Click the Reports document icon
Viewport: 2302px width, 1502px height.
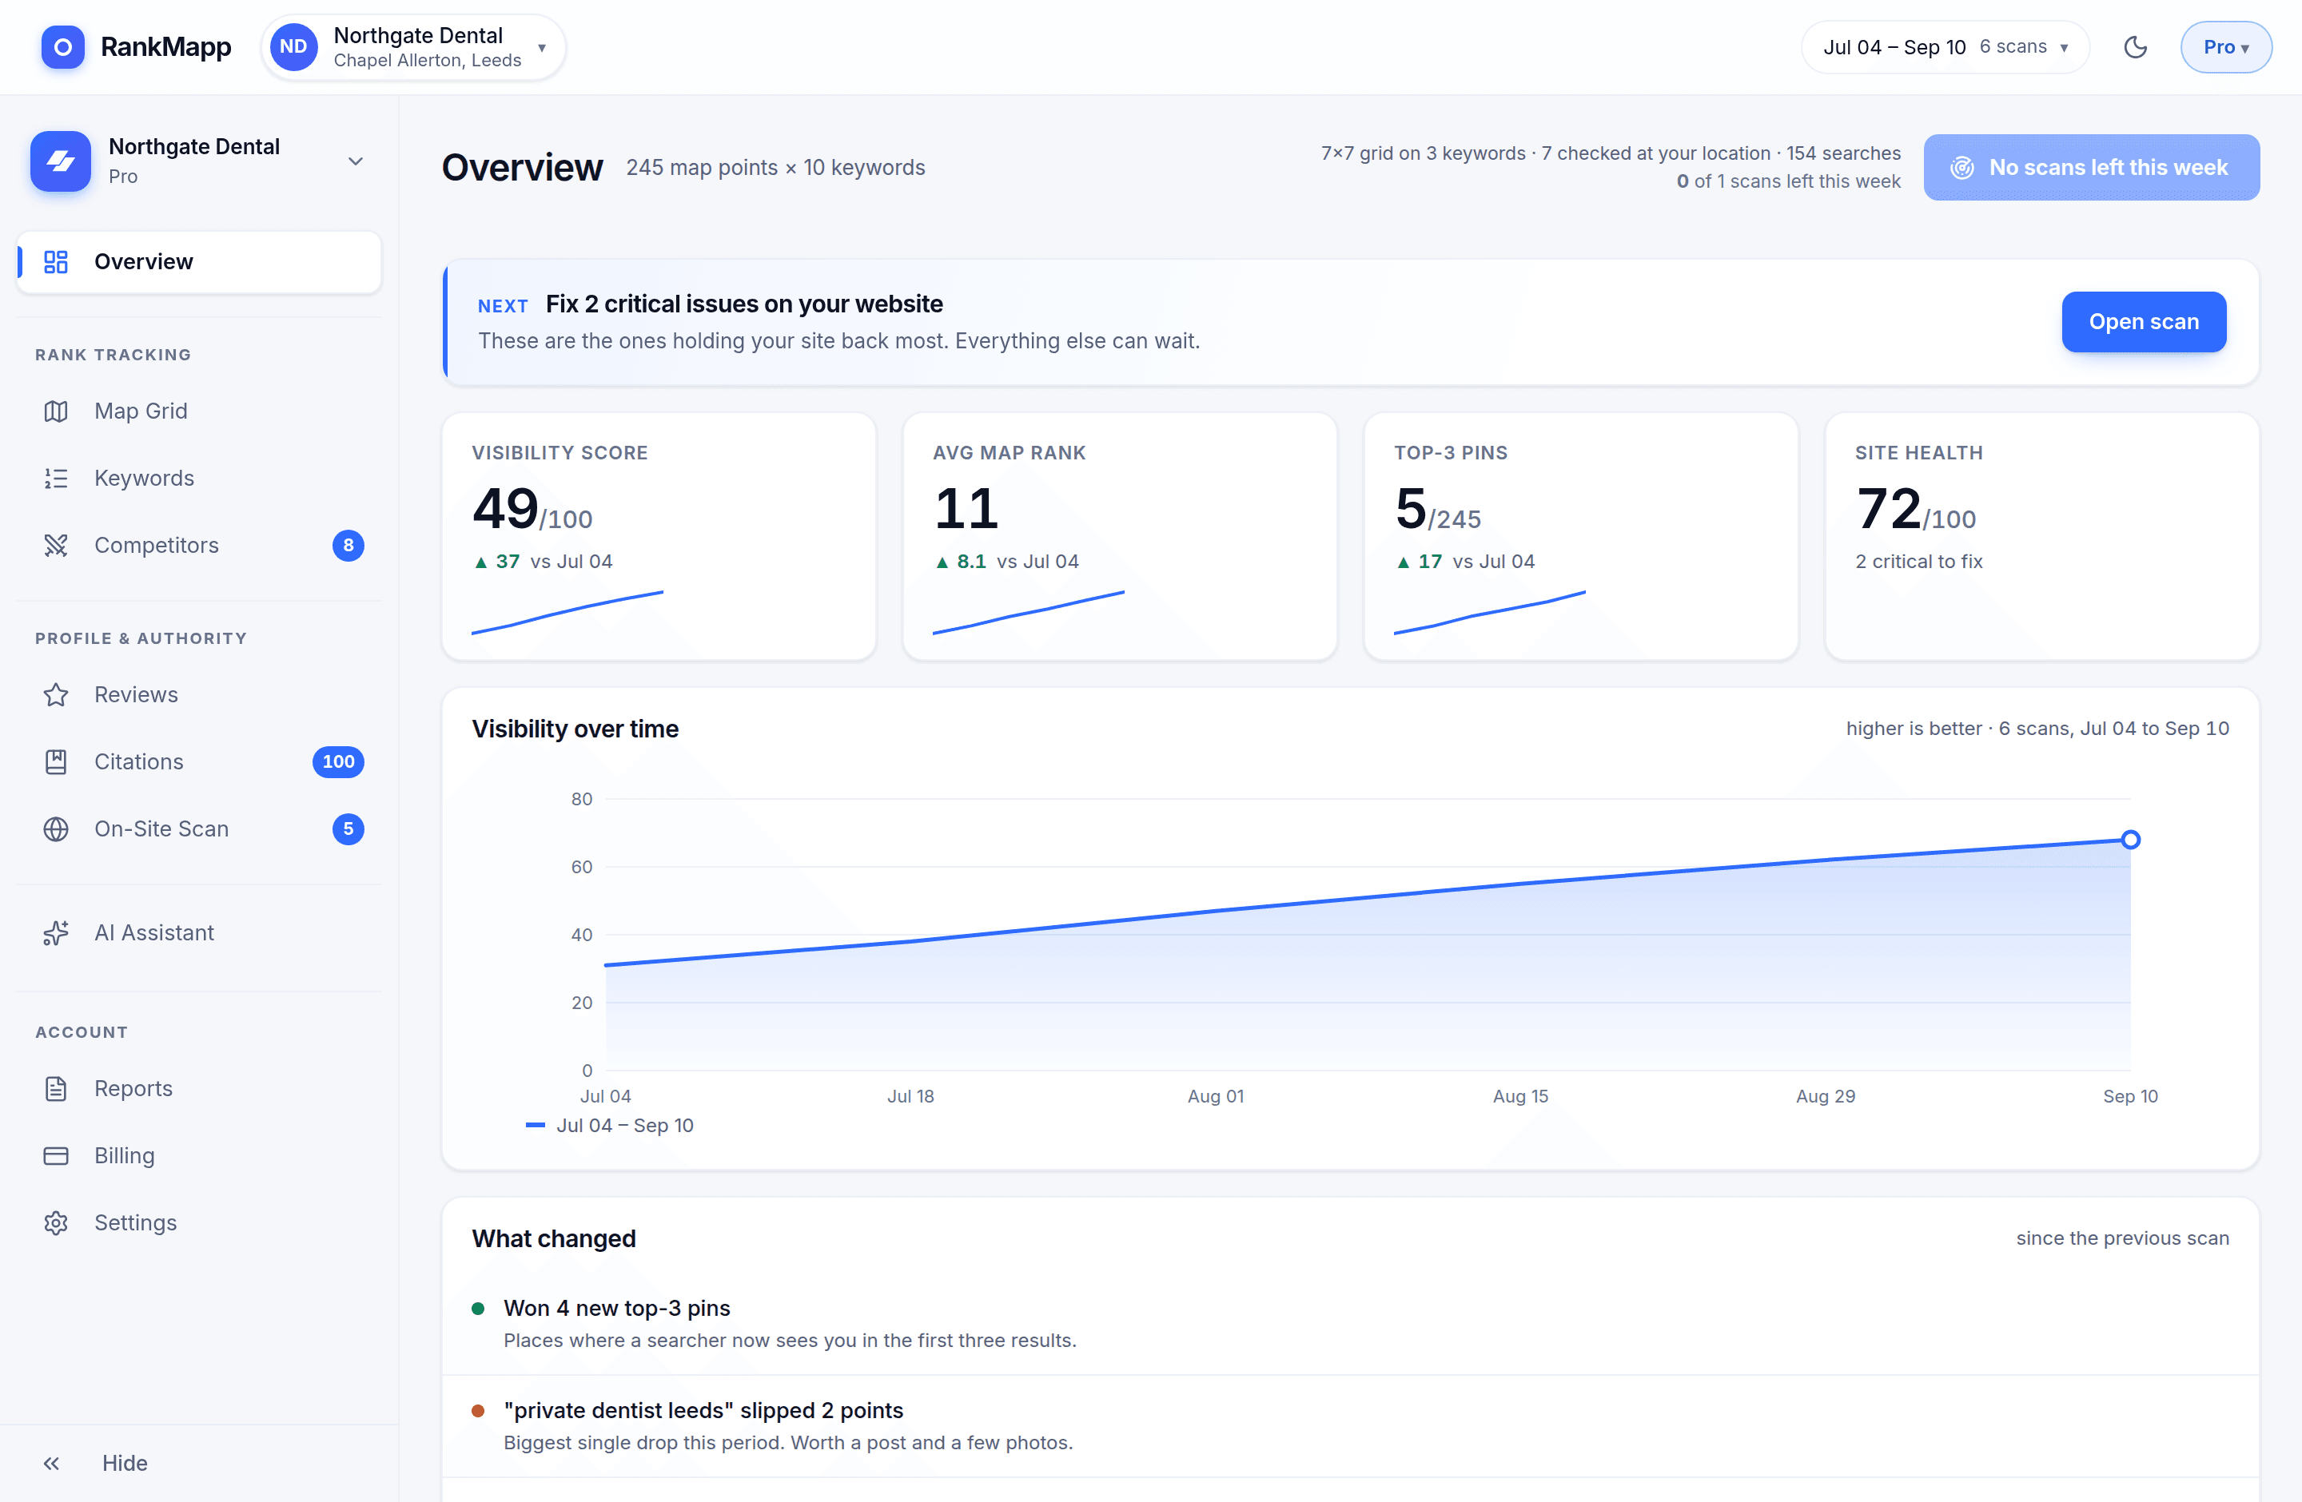coord(56,1088)
